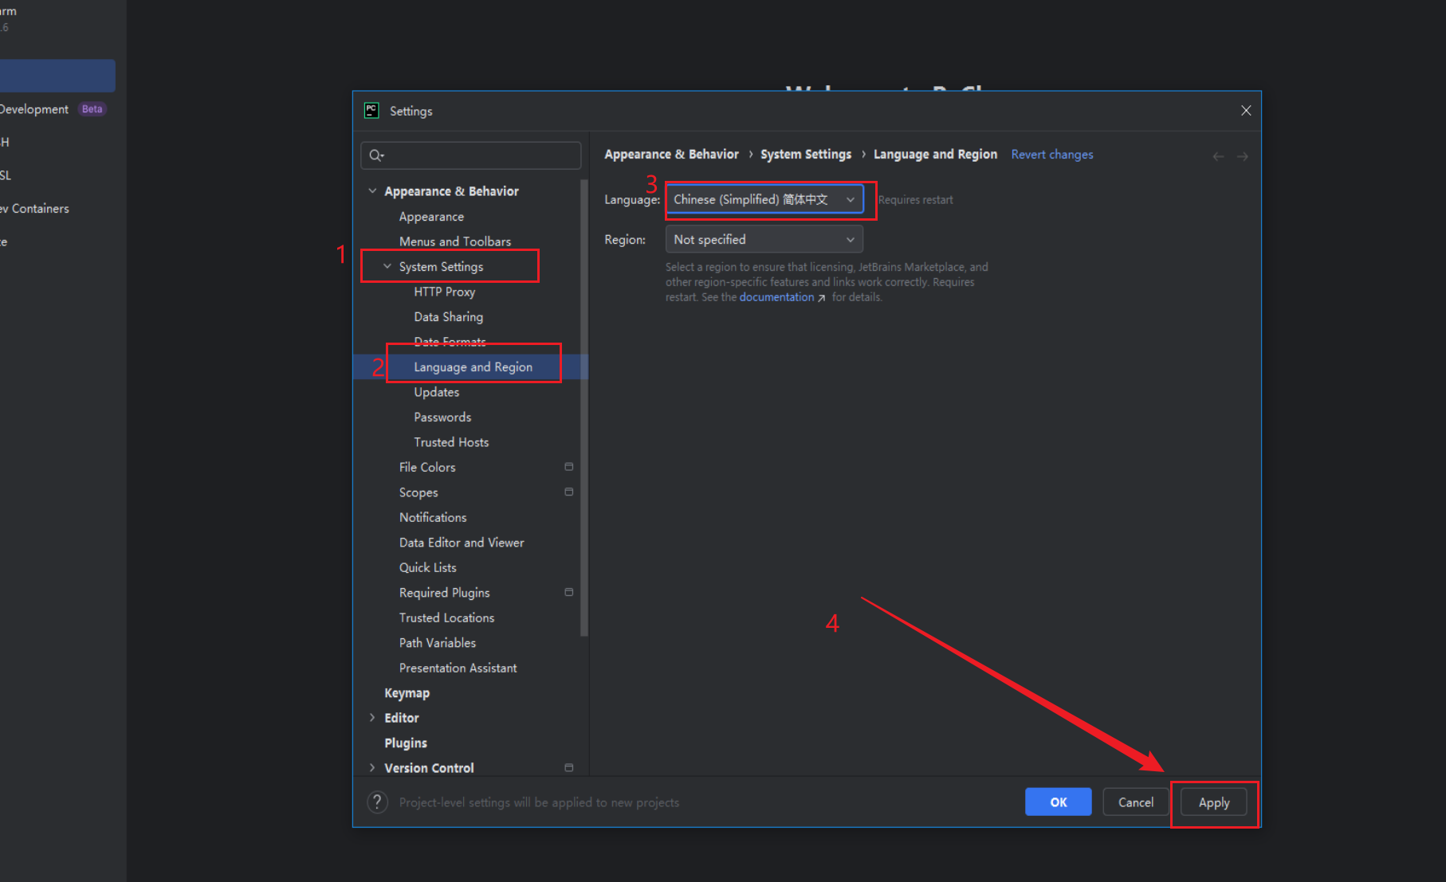Open Updates settings page
Screen dimensions: 1446x882
coord(437,392)
